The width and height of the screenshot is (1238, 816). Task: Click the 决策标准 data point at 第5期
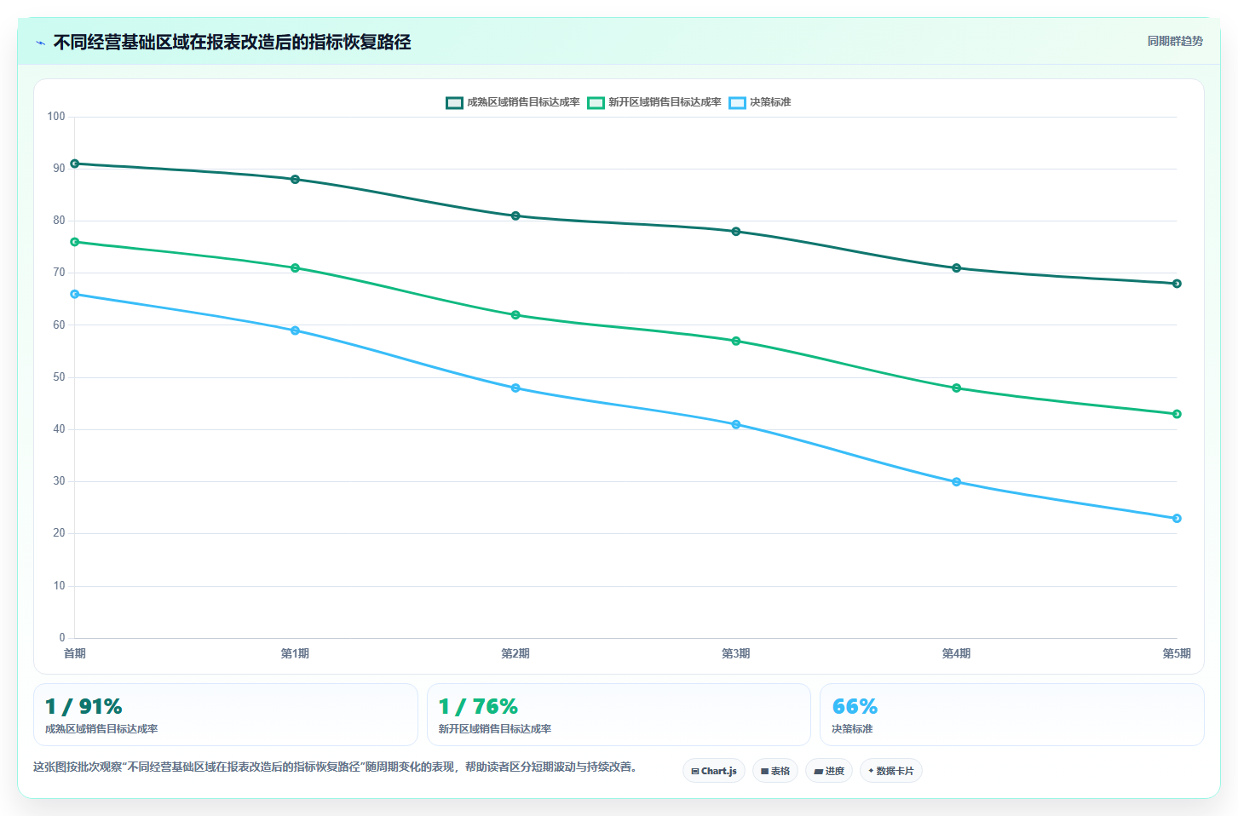click(x=1177, y=519)
